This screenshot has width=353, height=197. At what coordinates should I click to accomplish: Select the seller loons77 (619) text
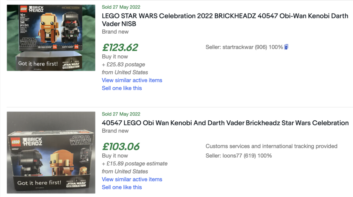239,155
